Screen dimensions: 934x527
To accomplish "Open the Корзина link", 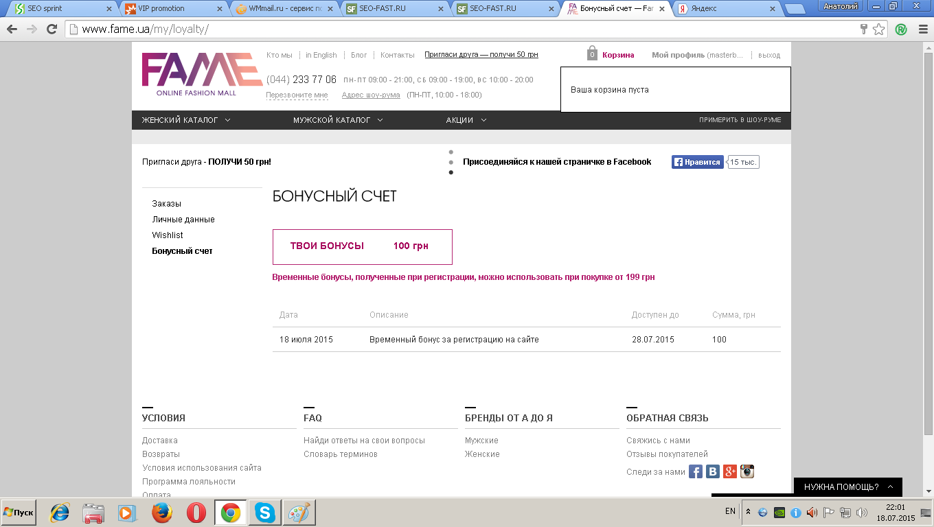I will pos(618,55).
